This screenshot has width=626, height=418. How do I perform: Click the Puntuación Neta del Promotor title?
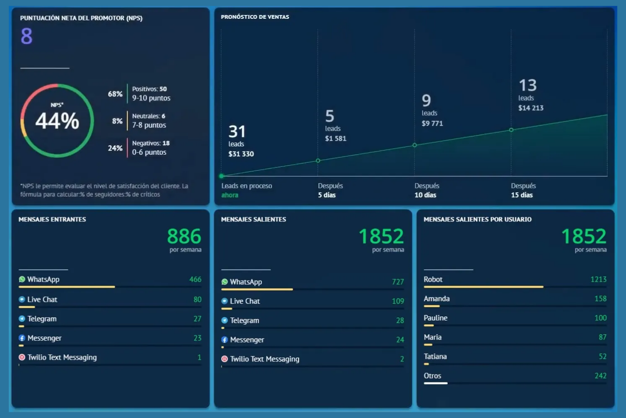coord(81,18)
